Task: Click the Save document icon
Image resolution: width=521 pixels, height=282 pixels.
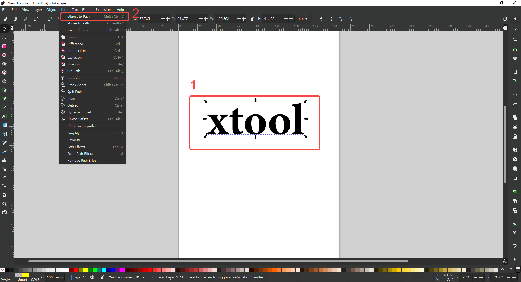Action: coord(515,49)
